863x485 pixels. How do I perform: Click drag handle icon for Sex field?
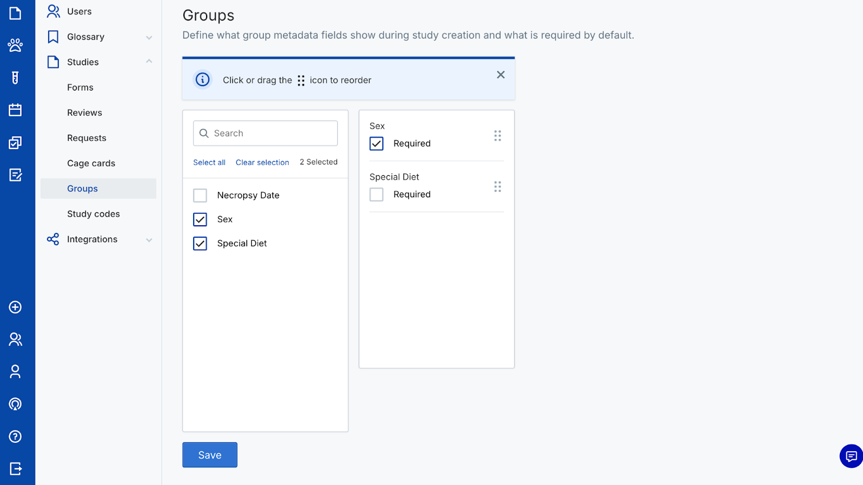pyautogui.click(x=497, y=136)
